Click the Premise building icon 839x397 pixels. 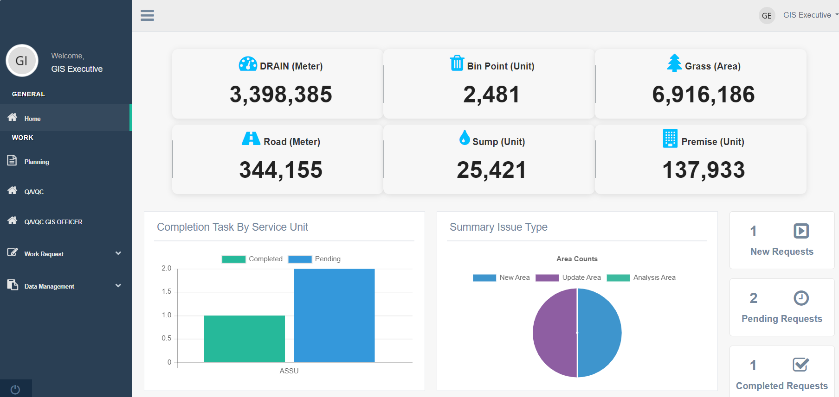670,139
